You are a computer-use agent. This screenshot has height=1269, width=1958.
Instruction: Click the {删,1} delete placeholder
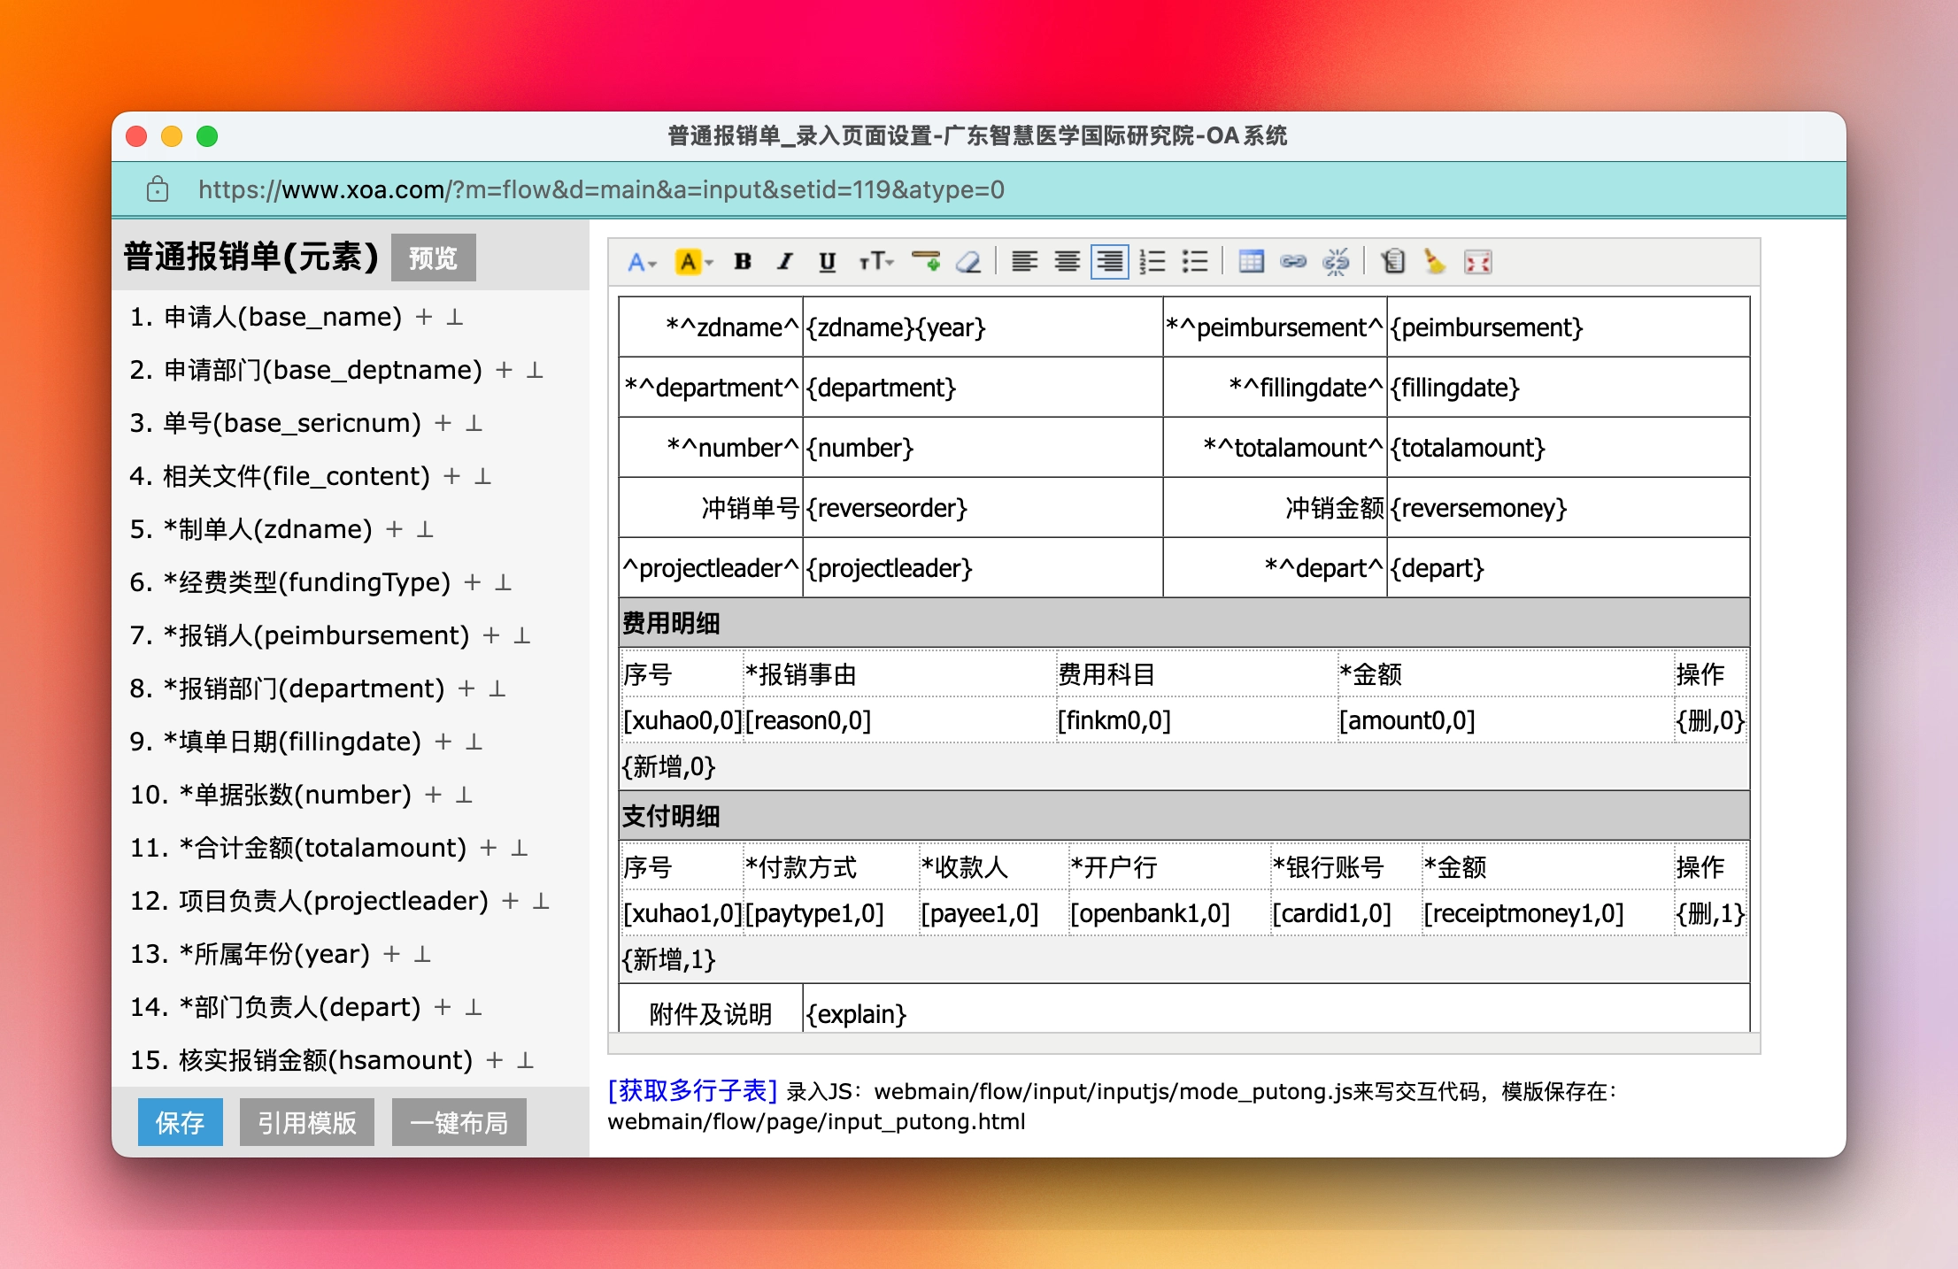[x=1710, y=913]
